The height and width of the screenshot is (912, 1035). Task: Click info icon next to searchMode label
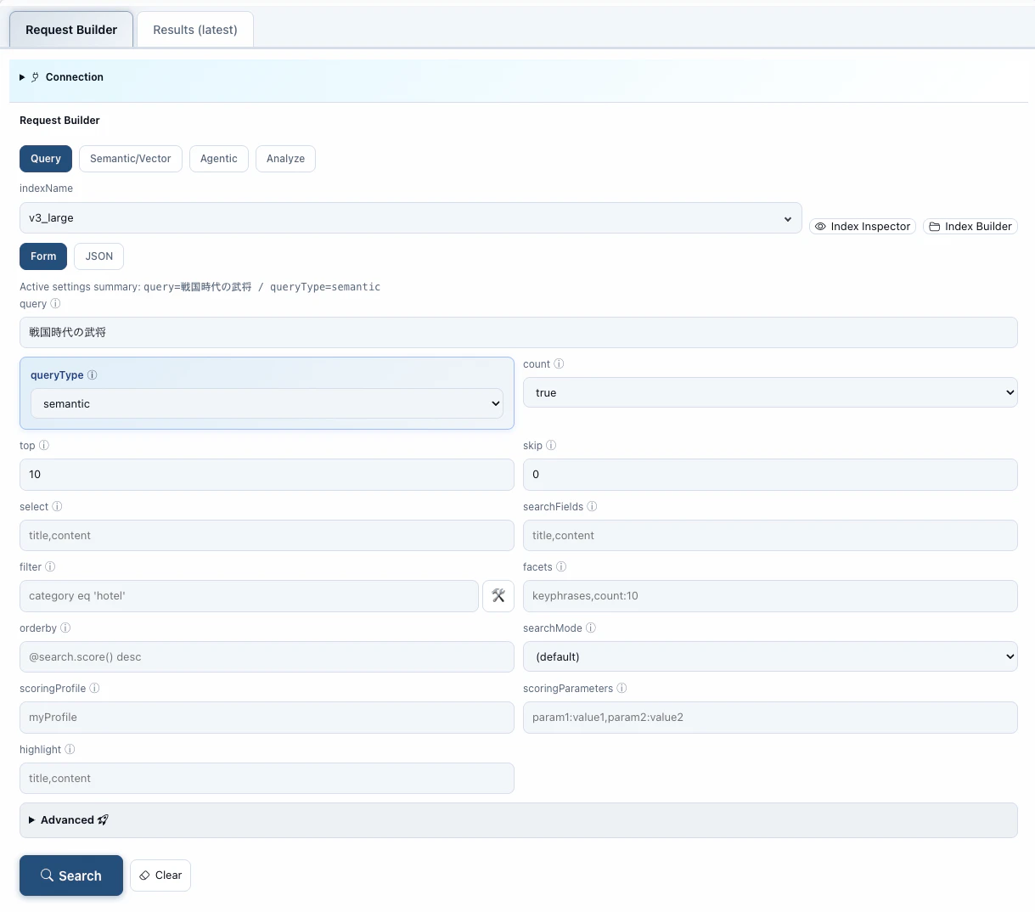click(x=591, y=628)
